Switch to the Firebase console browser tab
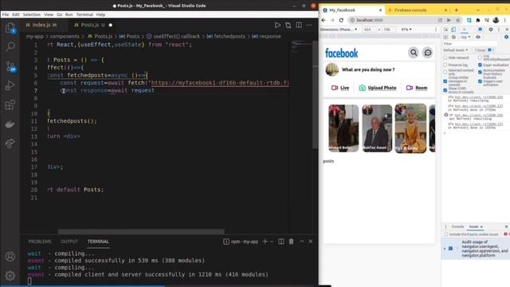 [x=418, y=10]
